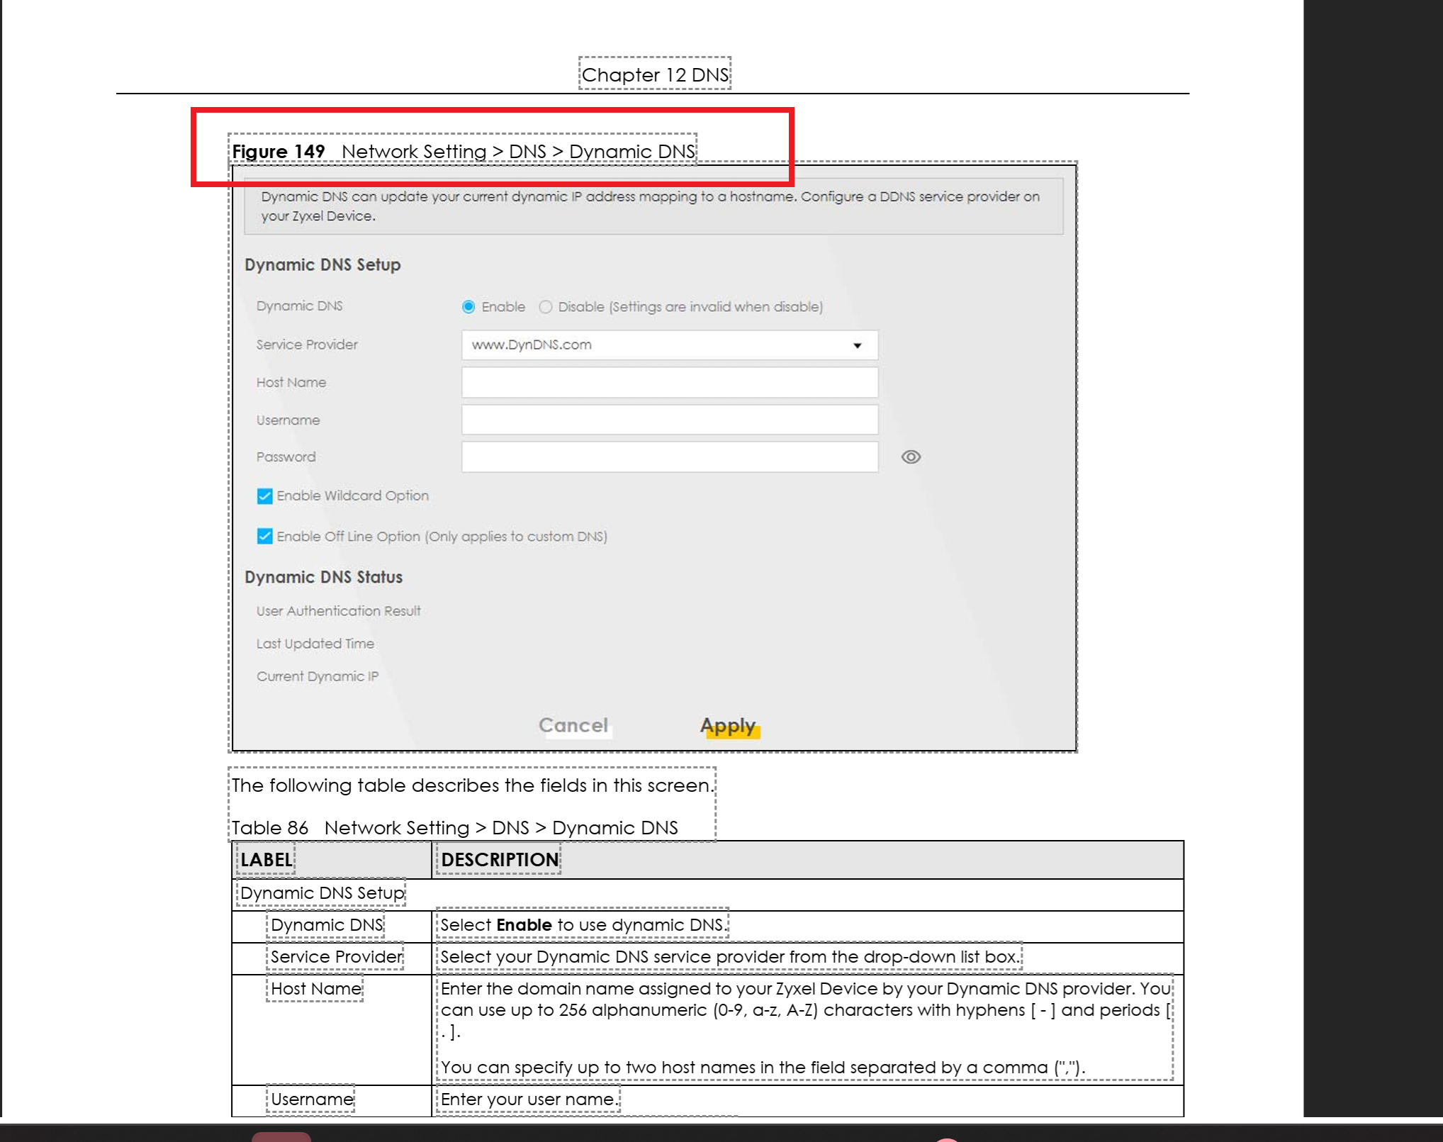
Task: Click Service Provider label in table row
Action: pos(336,957)
